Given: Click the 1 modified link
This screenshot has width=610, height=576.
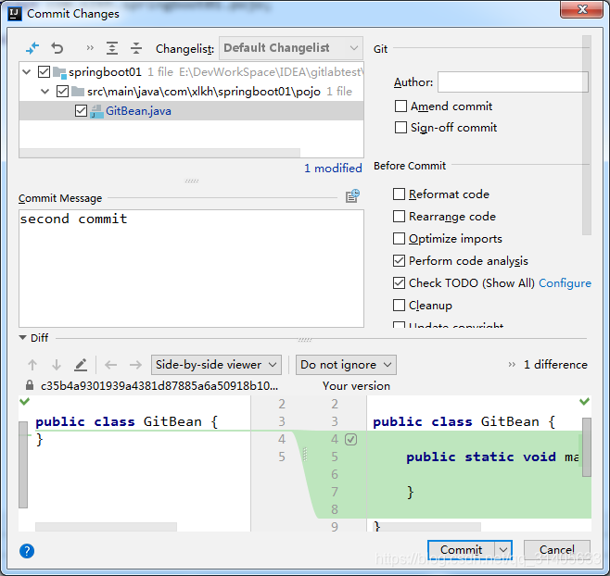Looking at the screenshot, I should 333,169.
